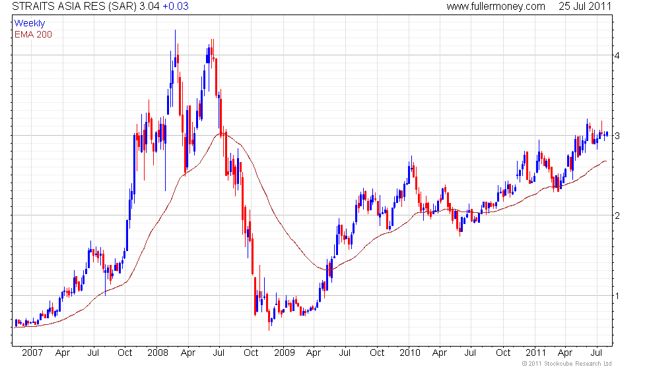Click the x-axis year label '2008'
The width and height of the screenshot is (647, 369).
pyautogui.click(x=158, y=353)
